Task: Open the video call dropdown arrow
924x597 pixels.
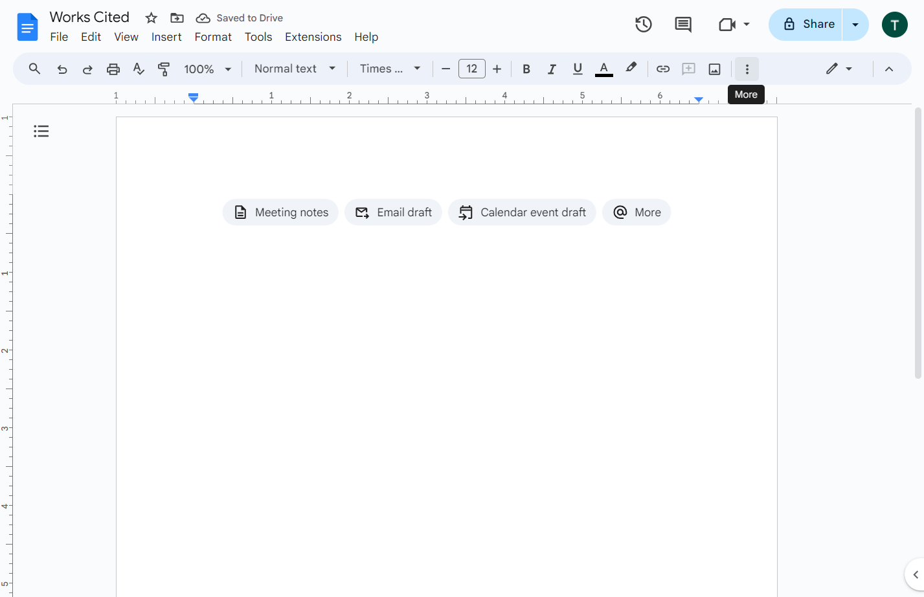Action: pos(747,25)
